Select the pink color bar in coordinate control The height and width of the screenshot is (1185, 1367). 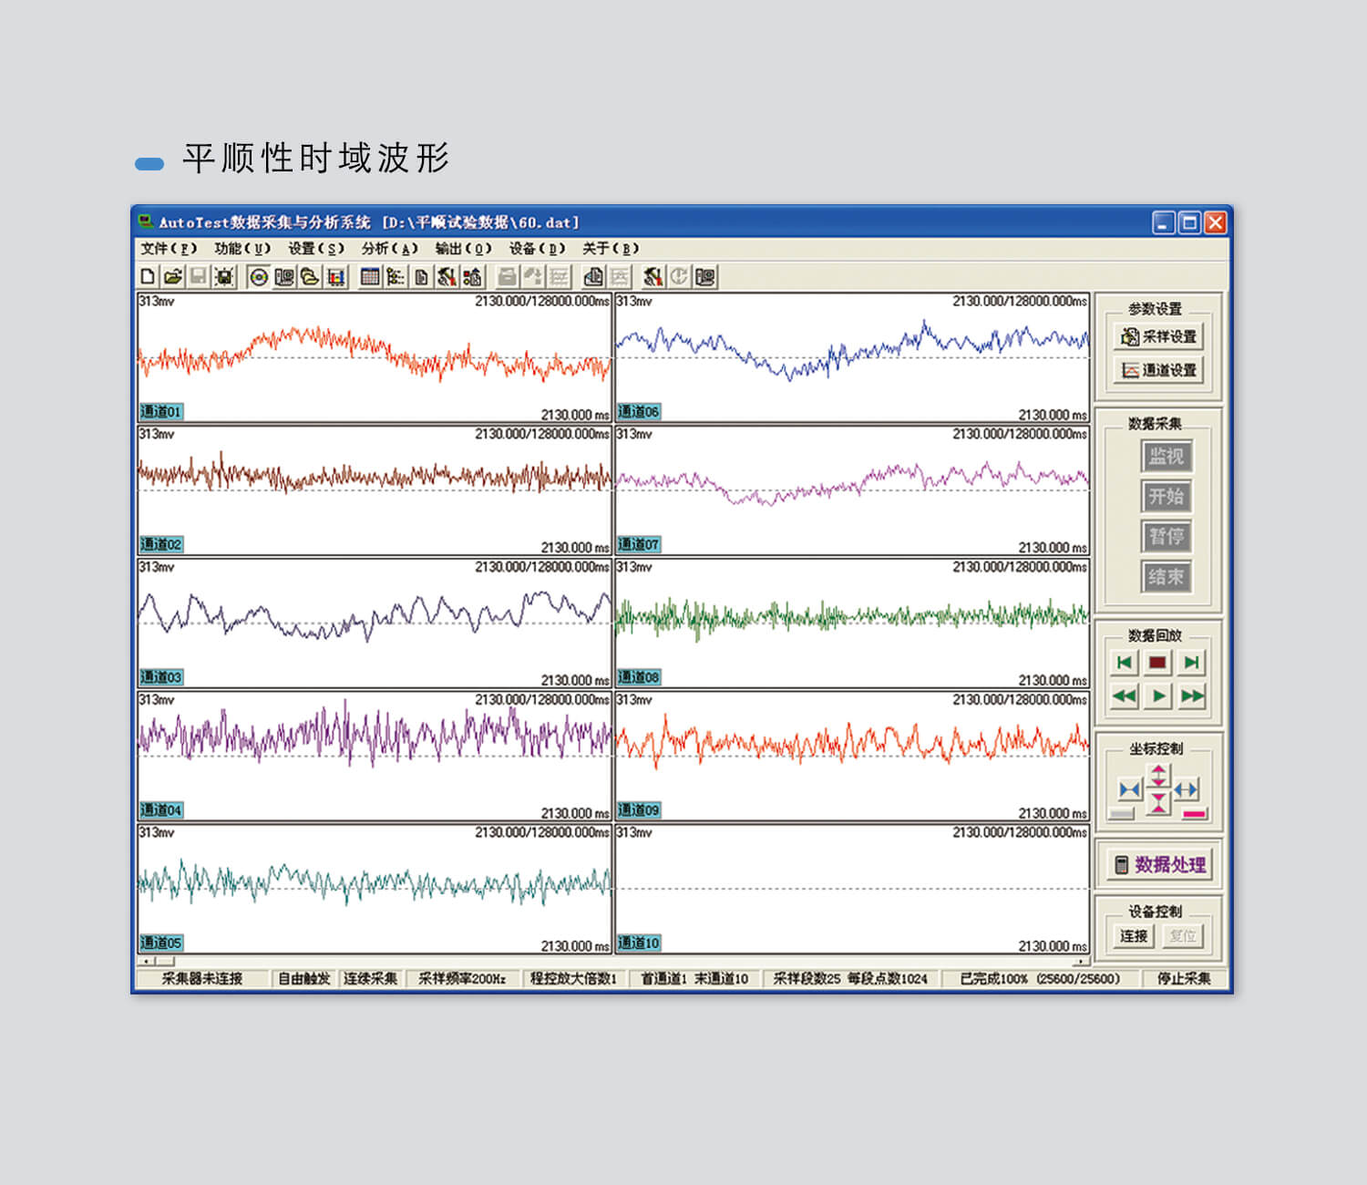1194,814
